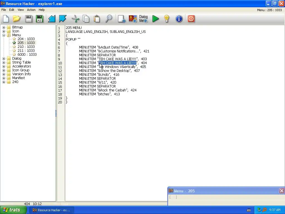The height and width of the screenshot is (214, 285).
Task: Open the File menu
Action: pyautogui.click(x=4, y=10)
